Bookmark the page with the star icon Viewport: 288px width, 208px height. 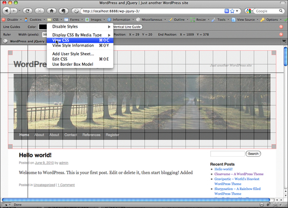pos(232,11)
